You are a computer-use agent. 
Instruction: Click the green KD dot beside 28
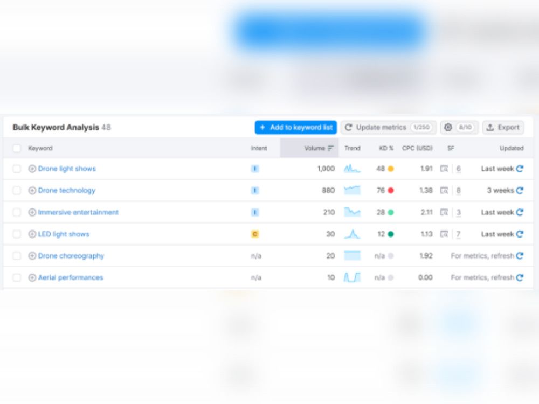click(x=390, y=212)
